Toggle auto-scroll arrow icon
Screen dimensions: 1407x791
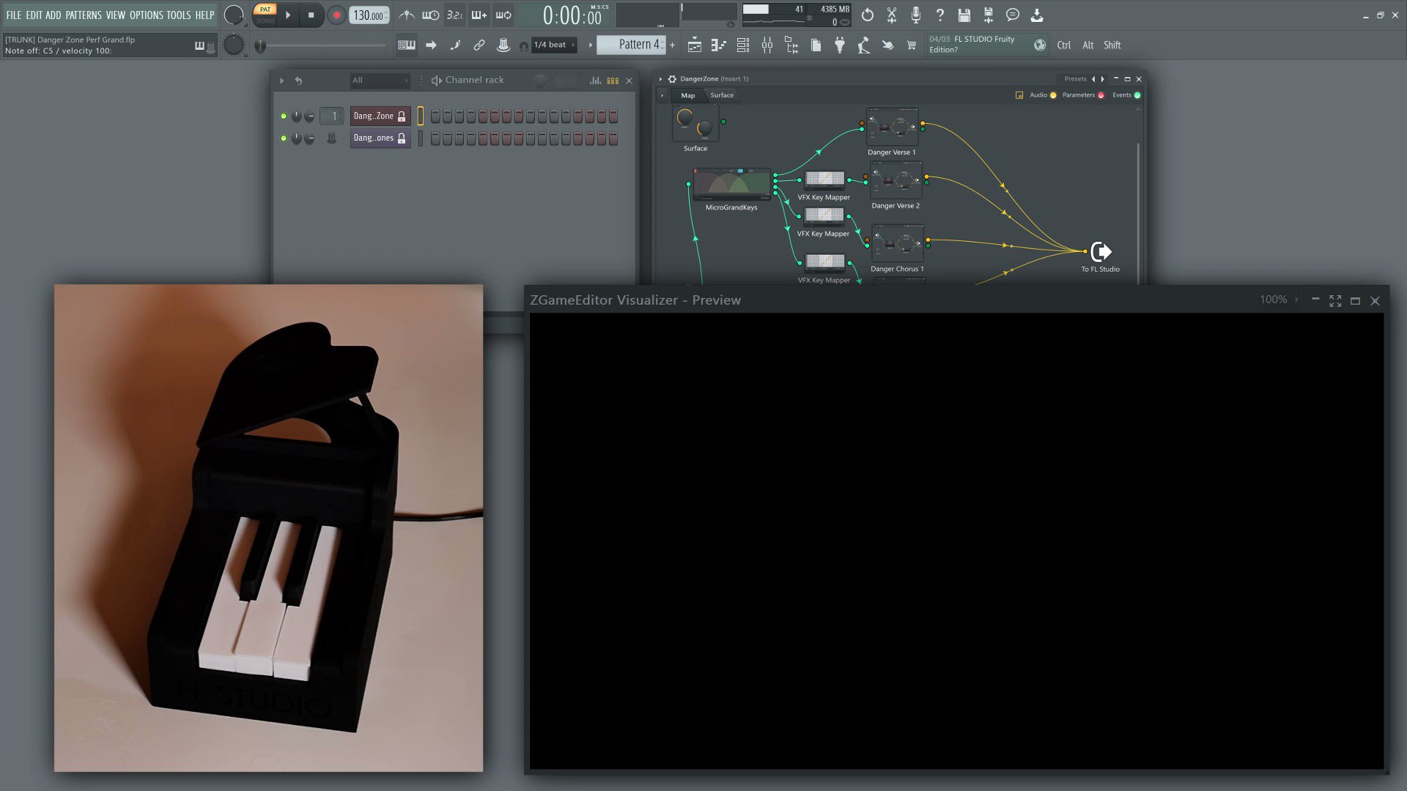(x=431, y=45)
